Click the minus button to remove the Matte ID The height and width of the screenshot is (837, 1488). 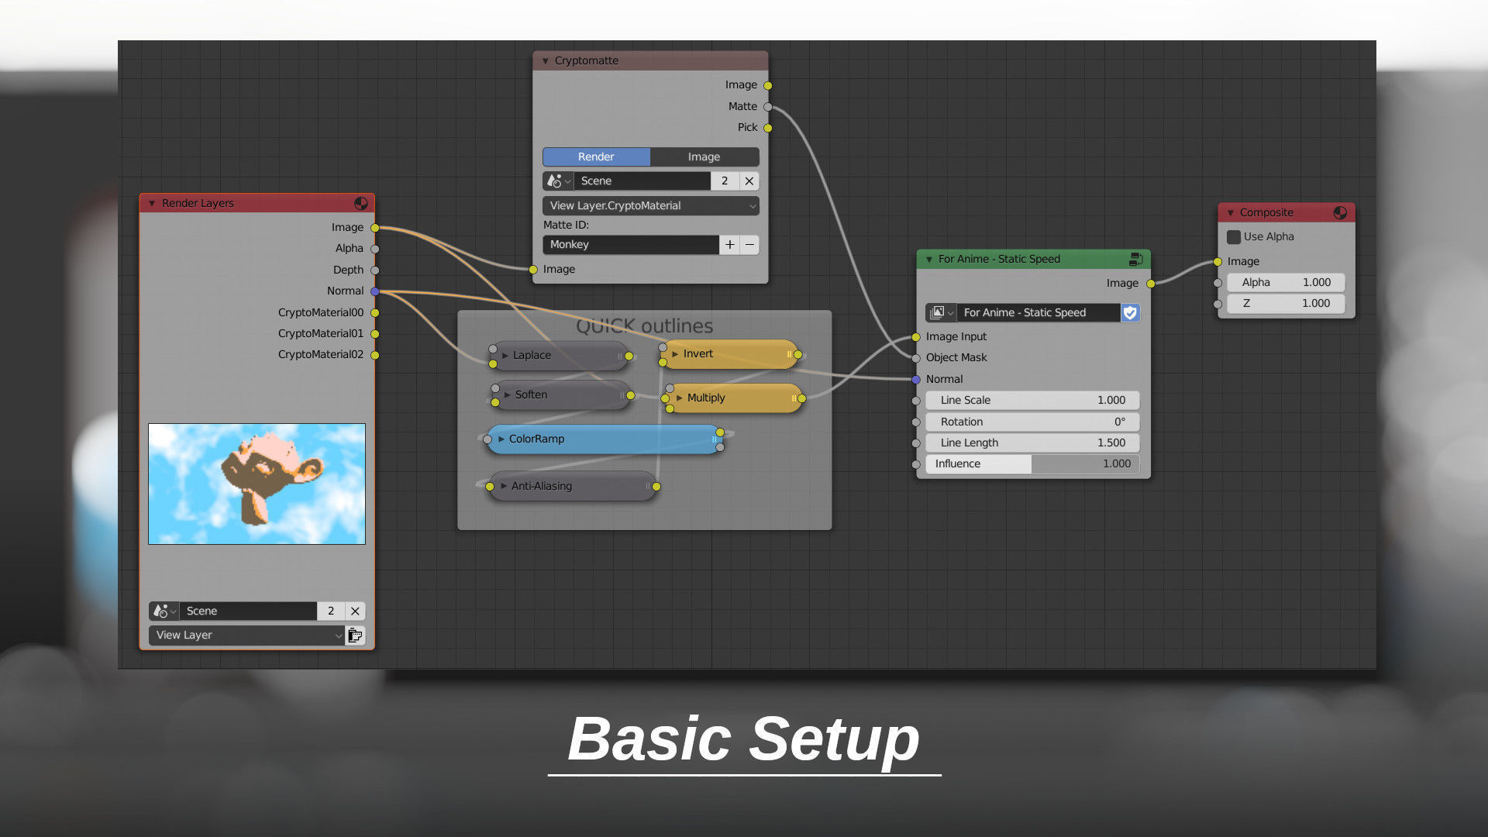(749, 244)
